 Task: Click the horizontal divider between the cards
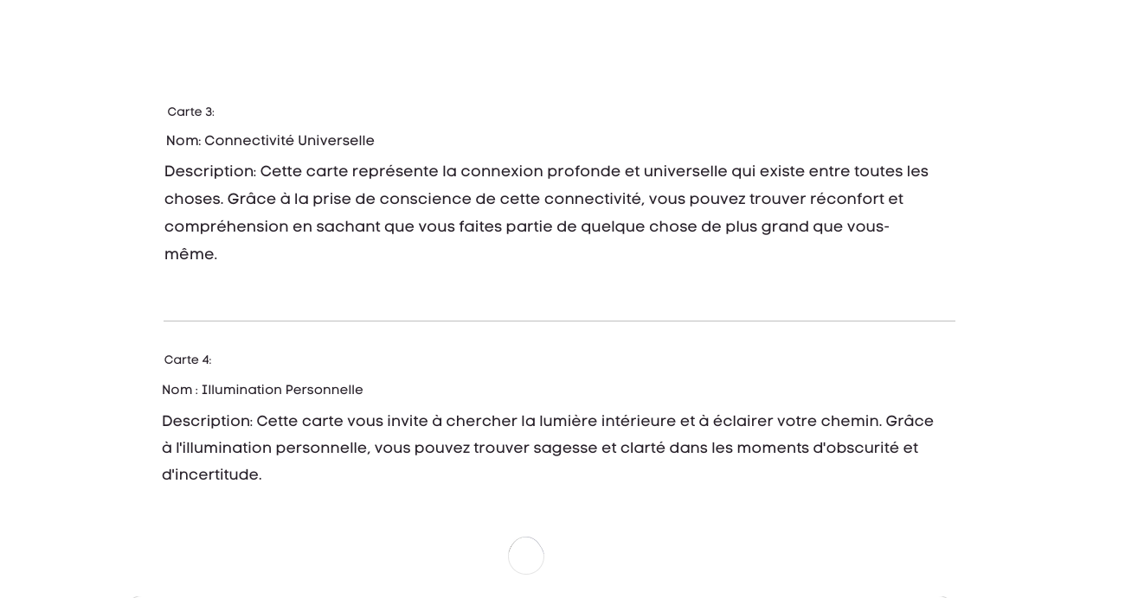pos(559,321)
